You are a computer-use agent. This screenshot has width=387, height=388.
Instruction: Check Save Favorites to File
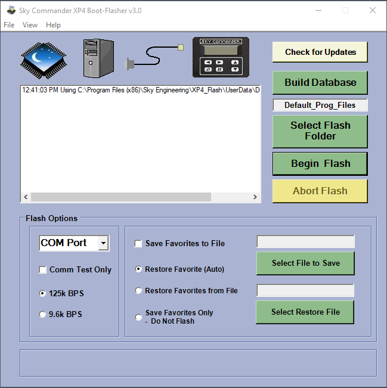tap(138, 243)
